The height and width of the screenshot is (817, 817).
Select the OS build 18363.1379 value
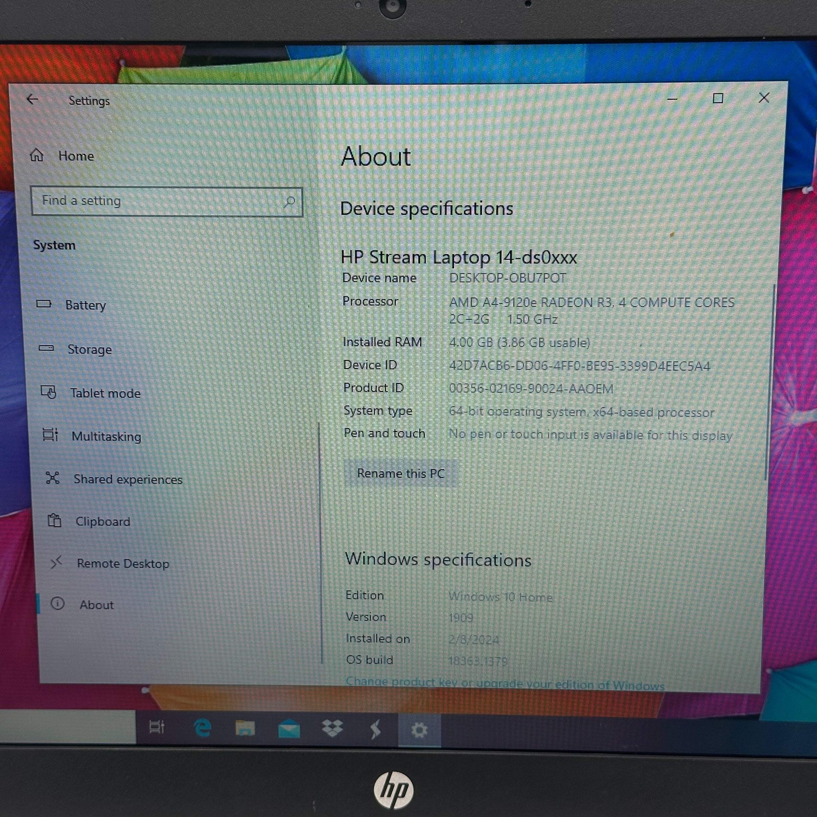pyautogui.click(x=478, y=661)
